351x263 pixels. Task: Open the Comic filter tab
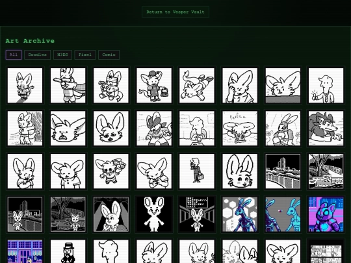pyautogui.click(x=109, y=55)
